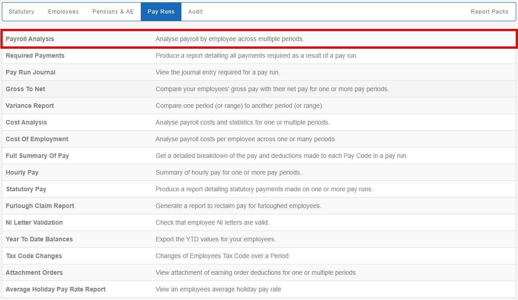Screen dimensions: 518x300
Task: Click 'Changes of Employees Tax Code over a Period'
Action: pyautogui.click(x=222, y=256)
